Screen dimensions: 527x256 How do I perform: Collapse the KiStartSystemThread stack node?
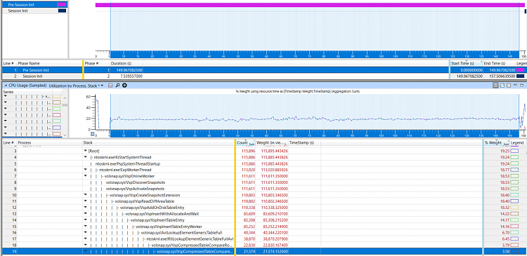tap(85, 157)
